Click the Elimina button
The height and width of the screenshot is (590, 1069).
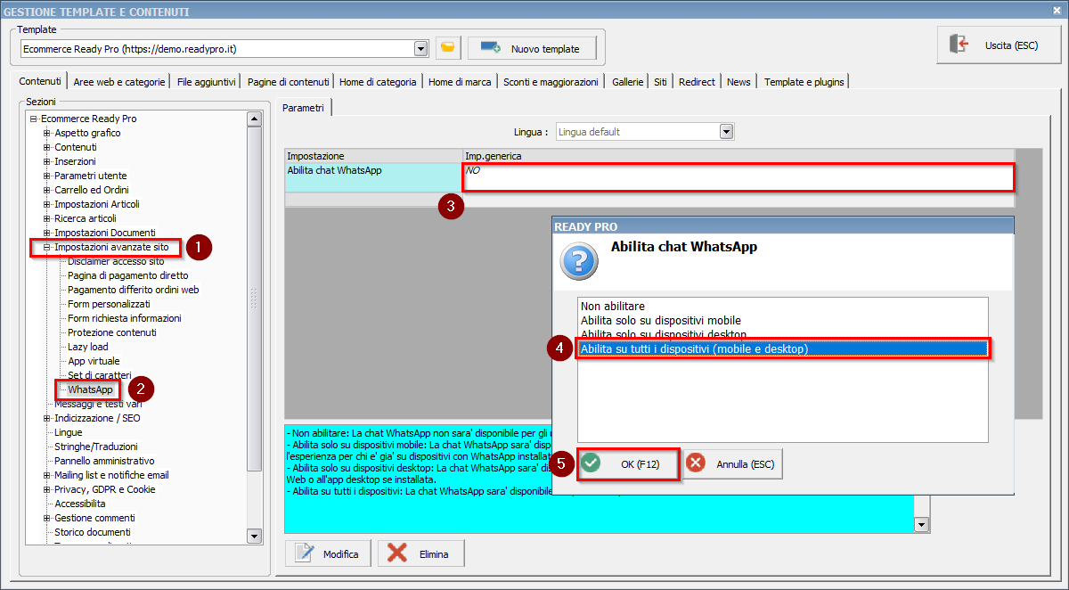[421, 553]
